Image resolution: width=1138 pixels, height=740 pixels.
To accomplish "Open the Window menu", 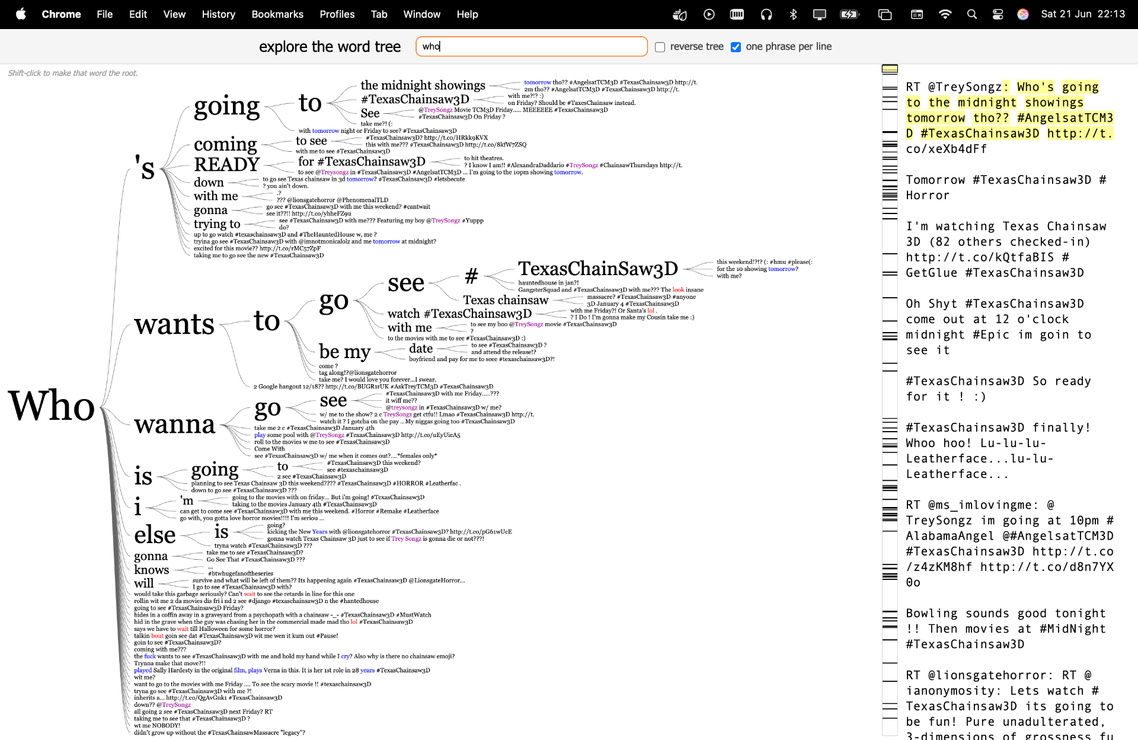I will 421,14.
